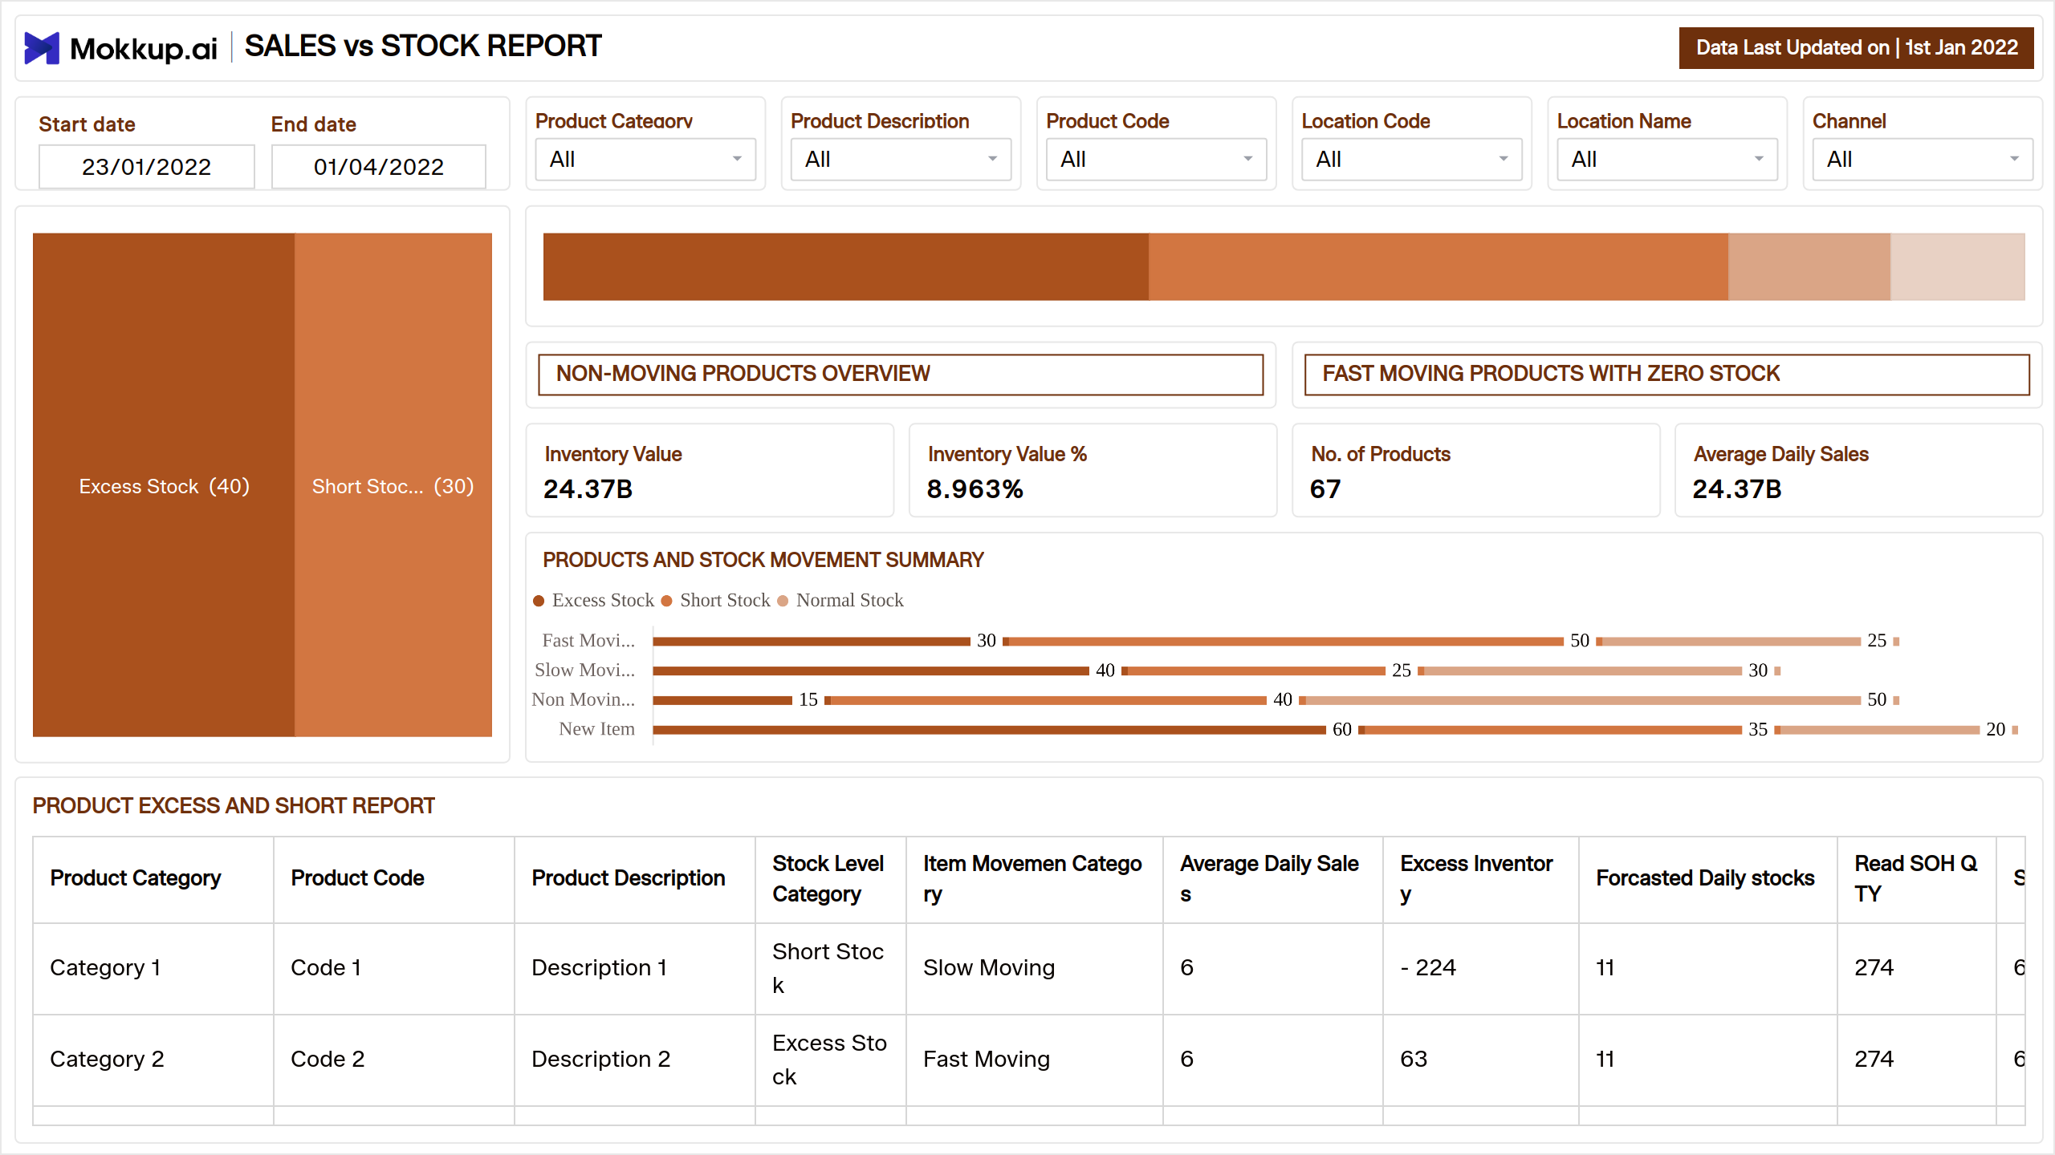Toggle Normal Stock legend item

840,600
